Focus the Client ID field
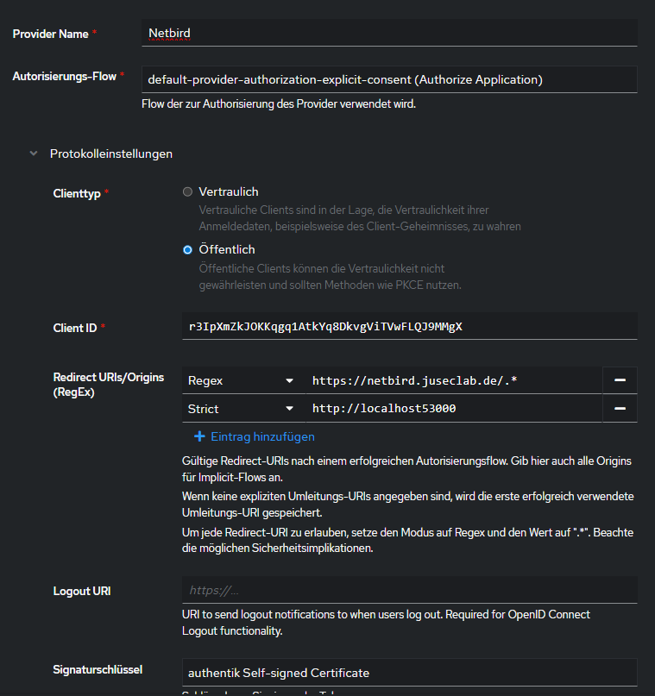This screenshot has height=696, width=655. (410, 328)
